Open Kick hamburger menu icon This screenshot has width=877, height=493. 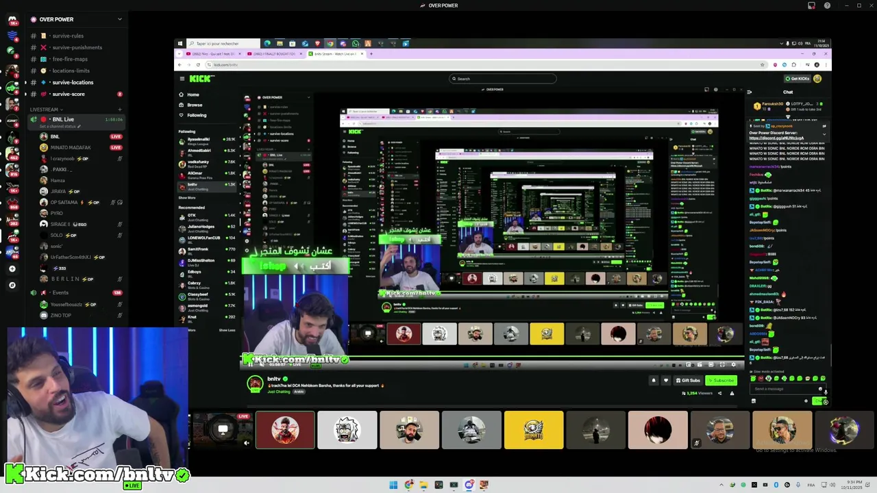click(181, 78)
